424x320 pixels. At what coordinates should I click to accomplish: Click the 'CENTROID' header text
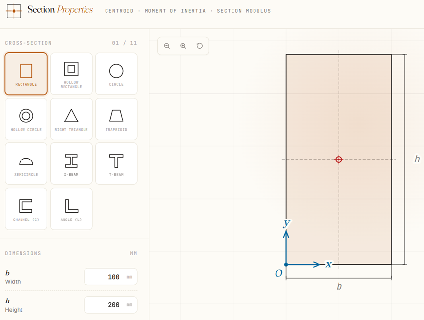[119, 11]
